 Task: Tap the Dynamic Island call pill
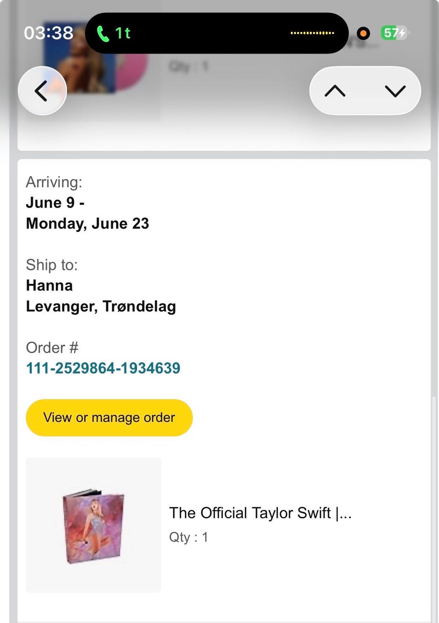coord(217,33)
